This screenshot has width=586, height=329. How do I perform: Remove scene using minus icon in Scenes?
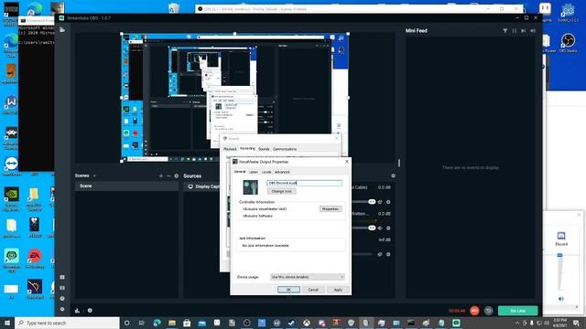(168, 175)
